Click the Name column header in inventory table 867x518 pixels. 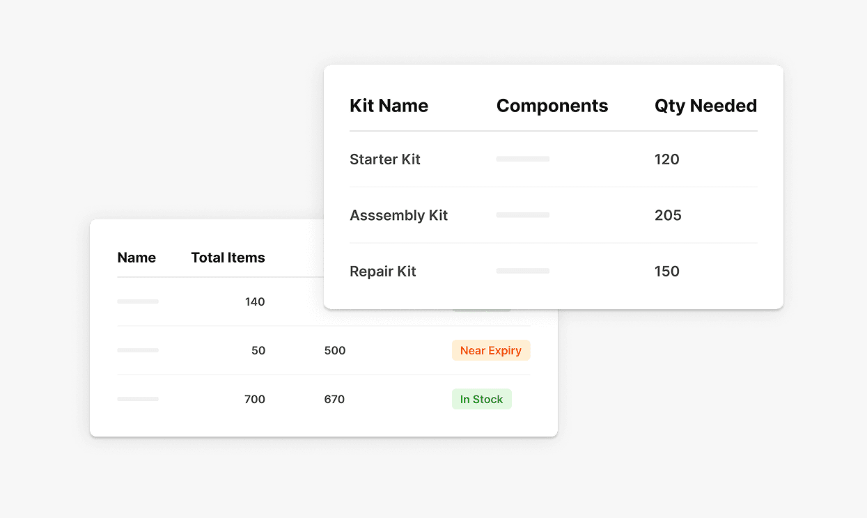point(136,258)
